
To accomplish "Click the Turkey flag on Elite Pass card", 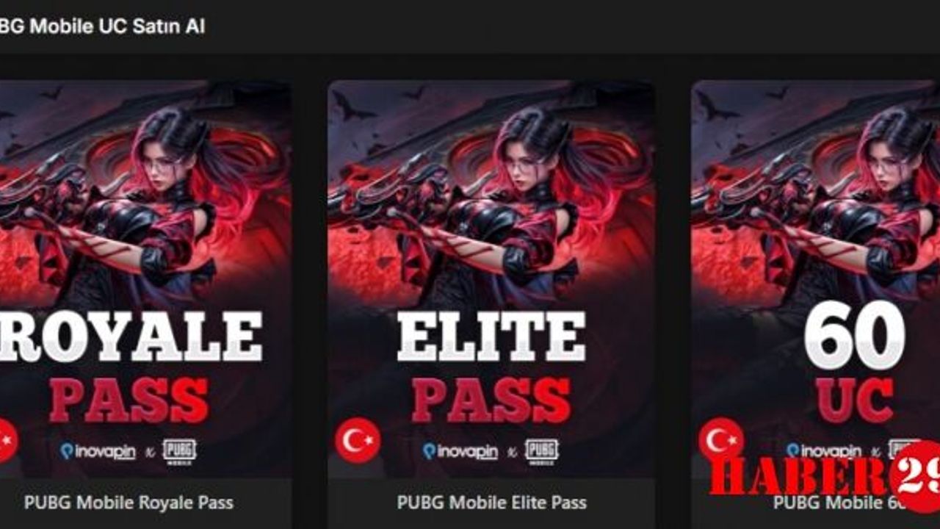I will (358, 440).
